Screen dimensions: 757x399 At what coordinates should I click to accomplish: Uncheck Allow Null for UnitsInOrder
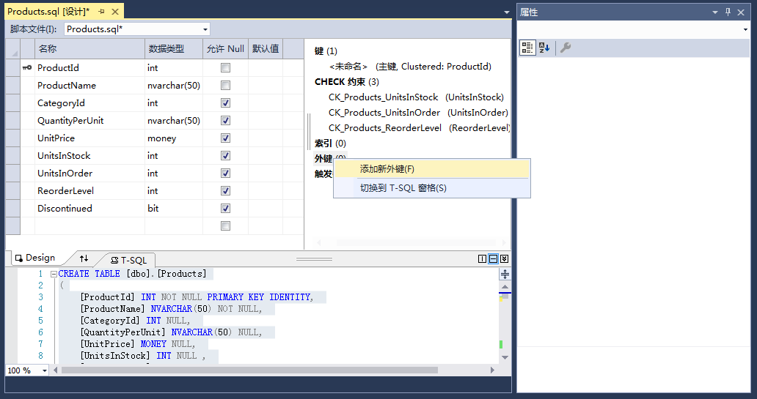[225, 174]
